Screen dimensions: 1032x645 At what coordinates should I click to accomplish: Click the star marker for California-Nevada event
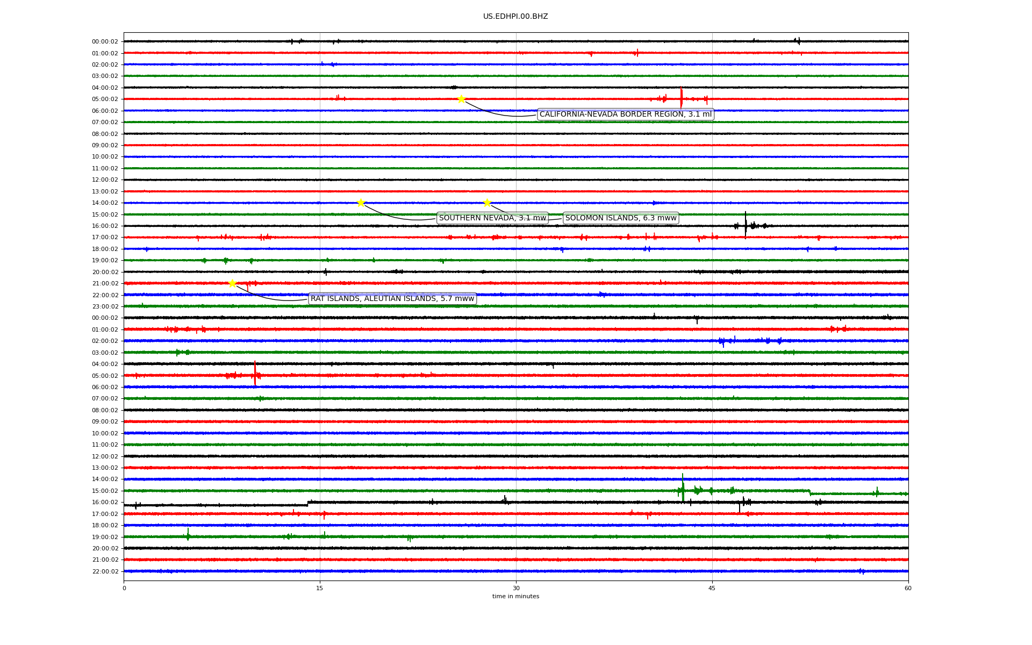tap(461, 99)
